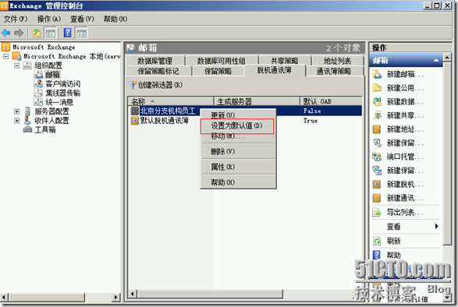
Task: Choose 设置为默认值 from the context menu
Action: coord(237,125)
